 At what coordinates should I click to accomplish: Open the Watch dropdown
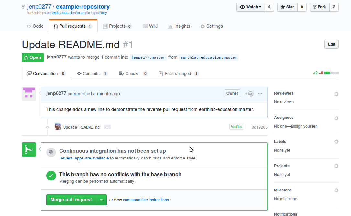(251, 7)
